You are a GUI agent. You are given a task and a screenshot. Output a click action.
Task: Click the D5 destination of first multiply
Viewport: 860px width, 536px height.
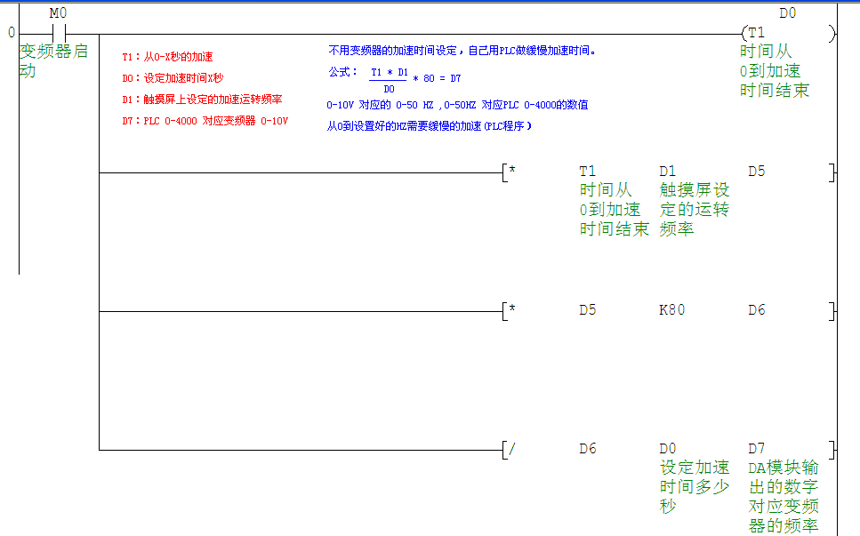click(x=756, y=171)
